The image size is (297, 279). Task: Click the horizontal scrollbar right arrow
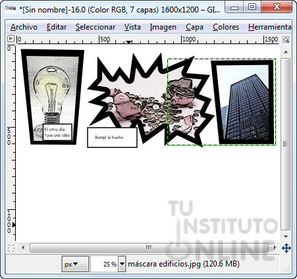(x=275, y=248)
